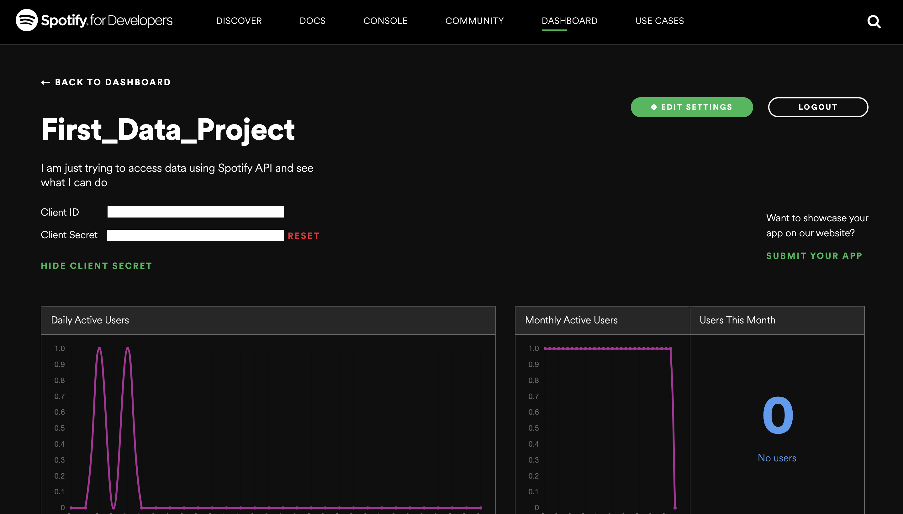Image resolution: width=903 pixels, height=514 pixels.
Task: Click the Client Secret value field
Action: tap(195, 235)
